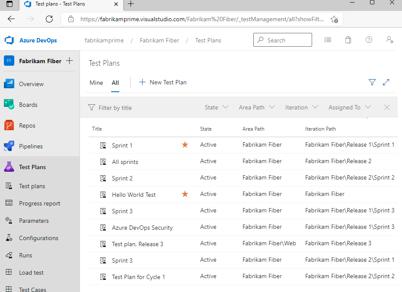Viewport: 402px width, 292px height.
Task: Click the Load test icon
Action: coord(9,272)
